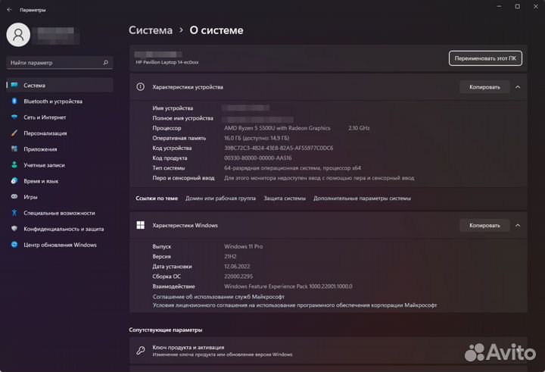Focus the 'Найти параметр' search field
The image size is (545, 372).
click(x=60, y=63)
